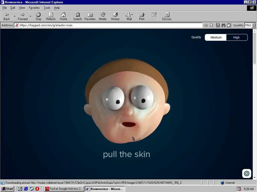This screenshot has width=257, height=192.
Task: Click the bookmark ribbon icon
Action: tap(211, 25)
